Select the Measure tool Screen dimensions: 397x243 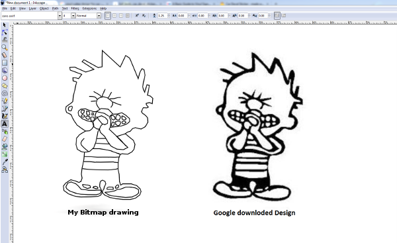[5, 55]
